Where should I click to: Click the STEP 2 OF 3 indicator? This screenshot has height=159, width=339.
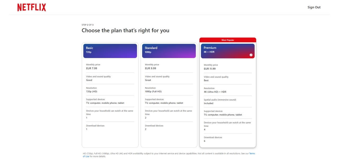pyautogui.click(x=87, y=25)
